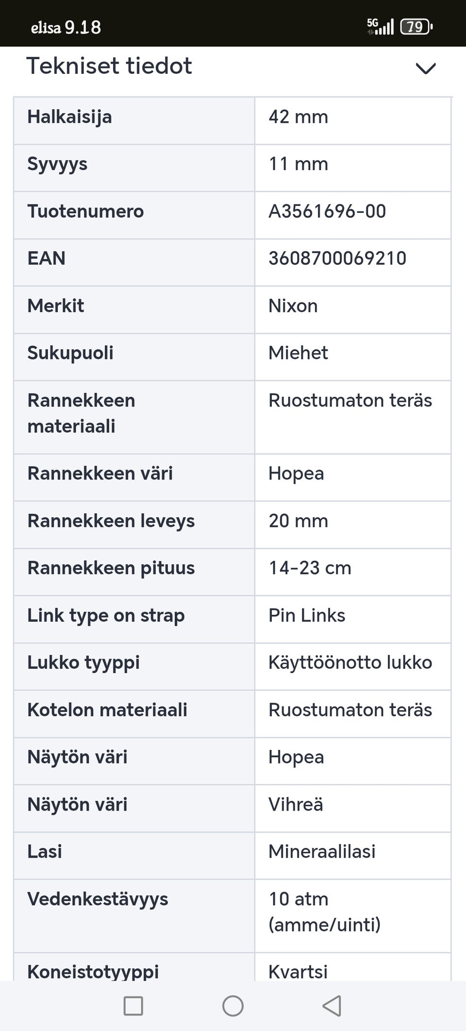Tap the Pin Links value cell

tap(307, 615)
